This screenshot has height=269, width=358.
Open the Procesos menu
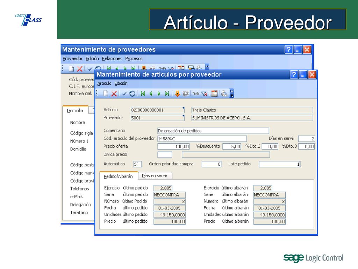point(134,58)
